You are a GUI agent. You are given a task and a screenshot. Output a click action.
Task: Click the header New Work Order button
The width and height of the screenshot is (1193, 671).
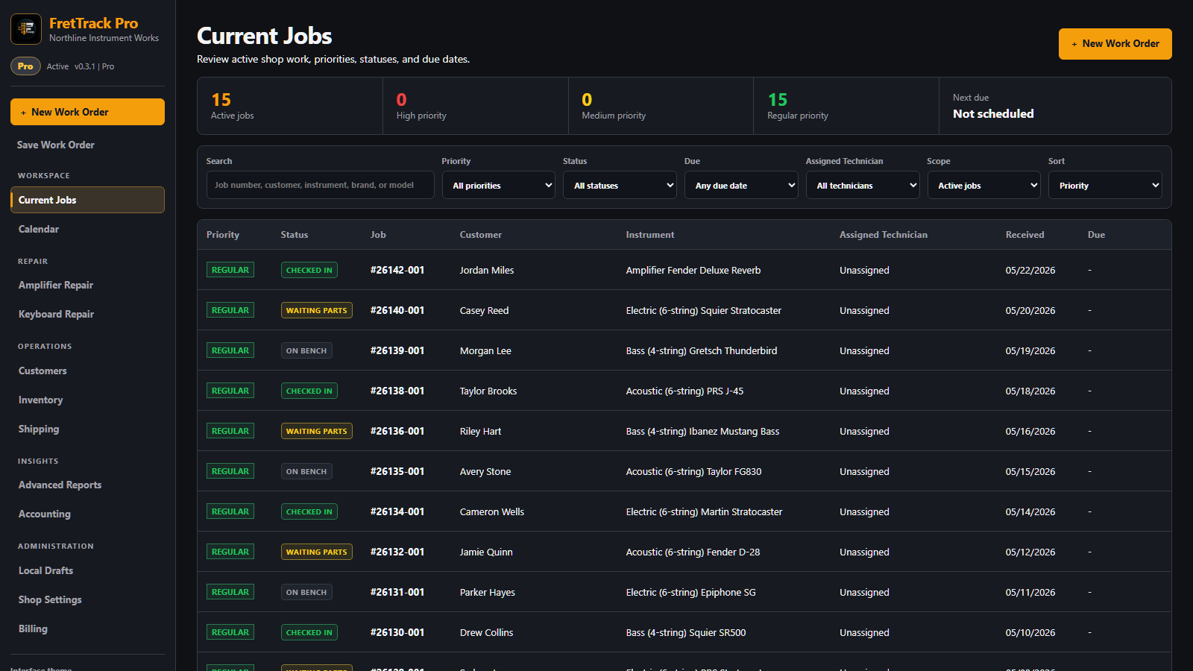tap(1115, 44)
